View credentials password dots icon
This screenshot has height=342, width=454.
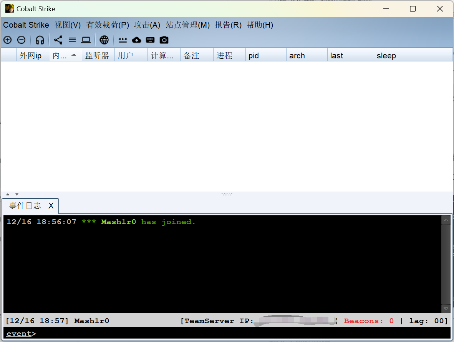[x=123, y=40]
